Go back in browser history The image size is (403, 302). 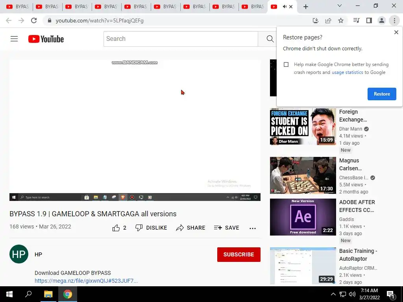click(9, 20)
